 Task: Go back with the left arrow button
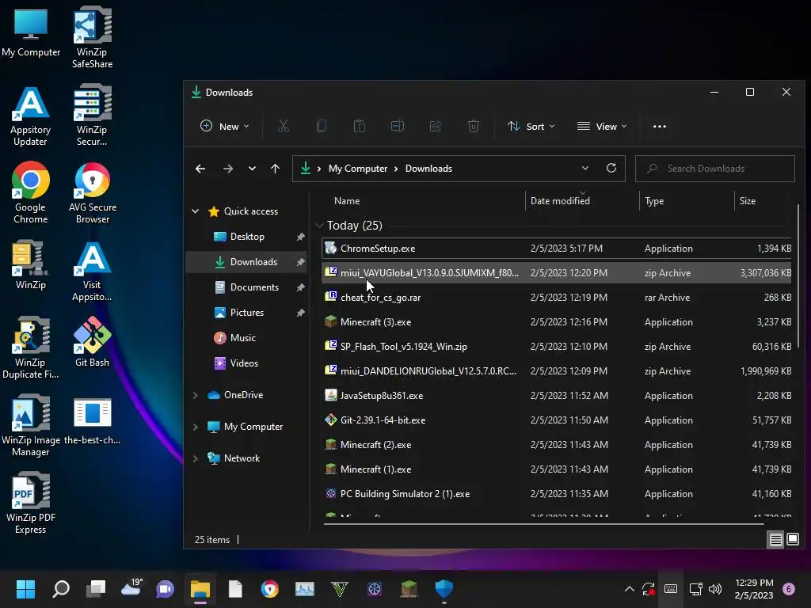pyautogui.click(x=200, y=169)
